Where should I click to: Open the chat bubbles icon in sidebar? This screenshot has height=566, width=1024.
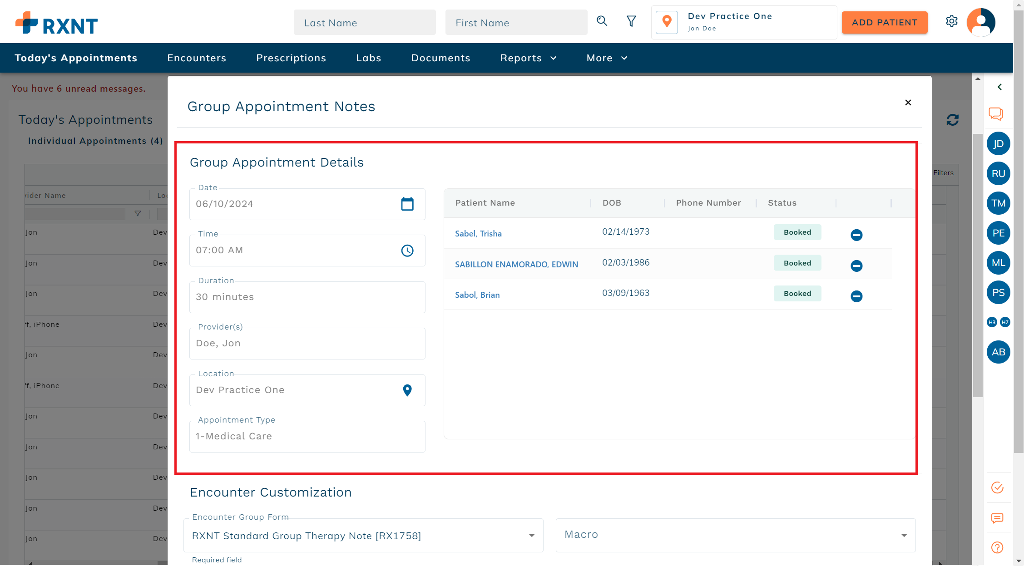pyautogui.click(x=996, y=113)
